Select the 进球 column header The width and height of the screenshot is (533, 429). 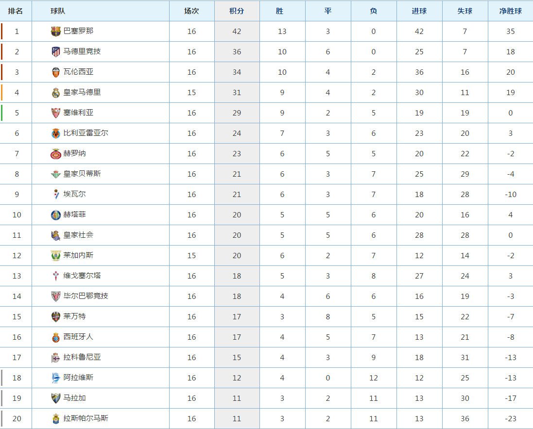(419, 11)
